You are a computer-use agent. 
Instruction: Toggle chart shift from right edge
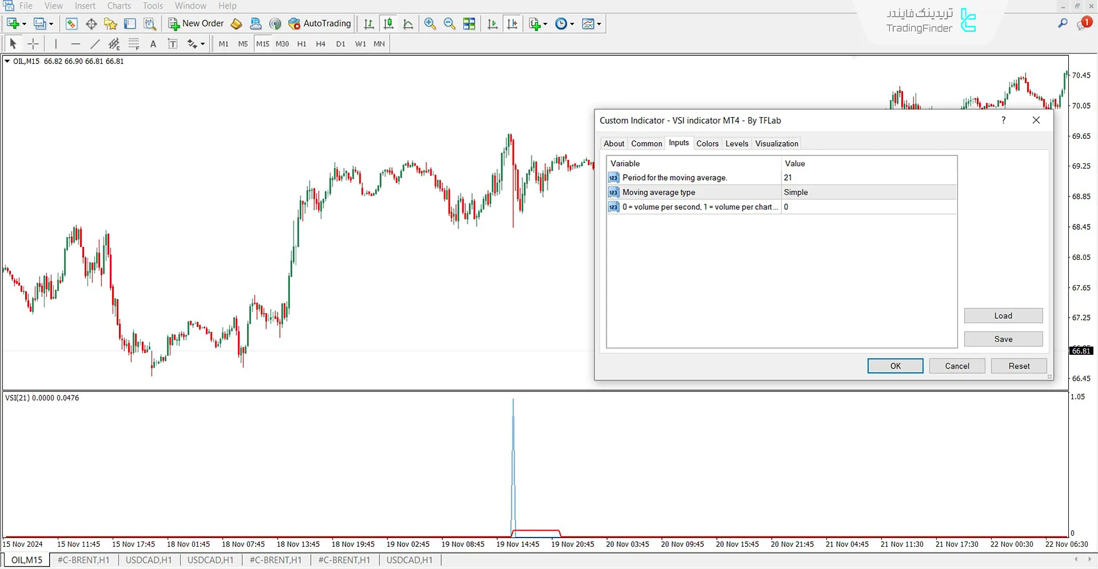click(x=512, y=23)
